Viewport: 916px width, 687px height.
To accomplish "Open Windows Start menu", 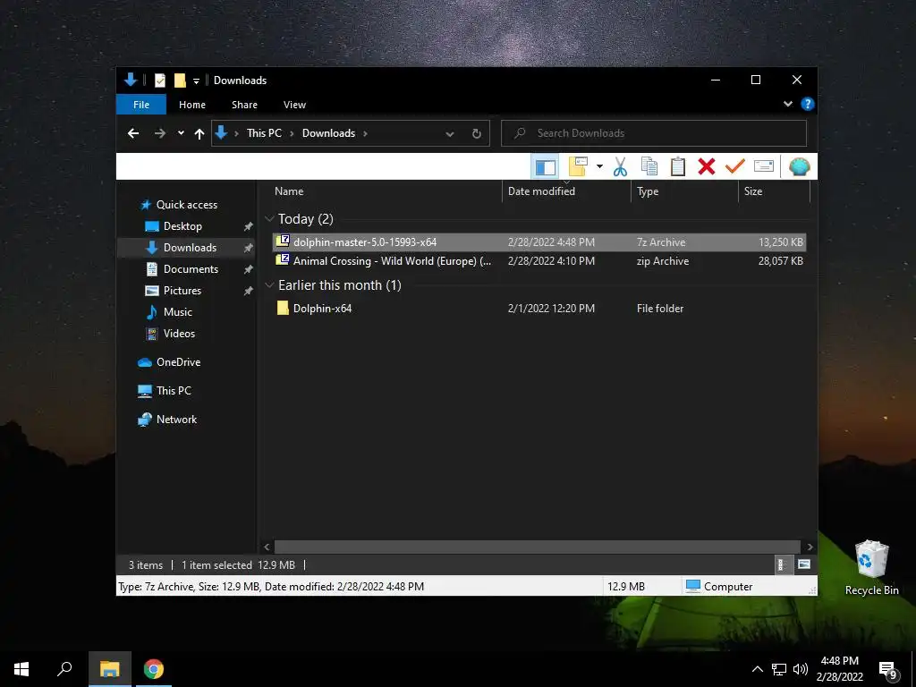I will [x=21, y=669].
